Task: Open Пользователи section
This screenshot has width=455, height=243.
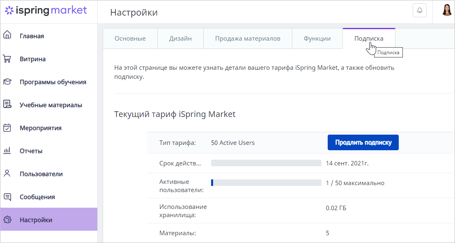Action: (49, 174)
